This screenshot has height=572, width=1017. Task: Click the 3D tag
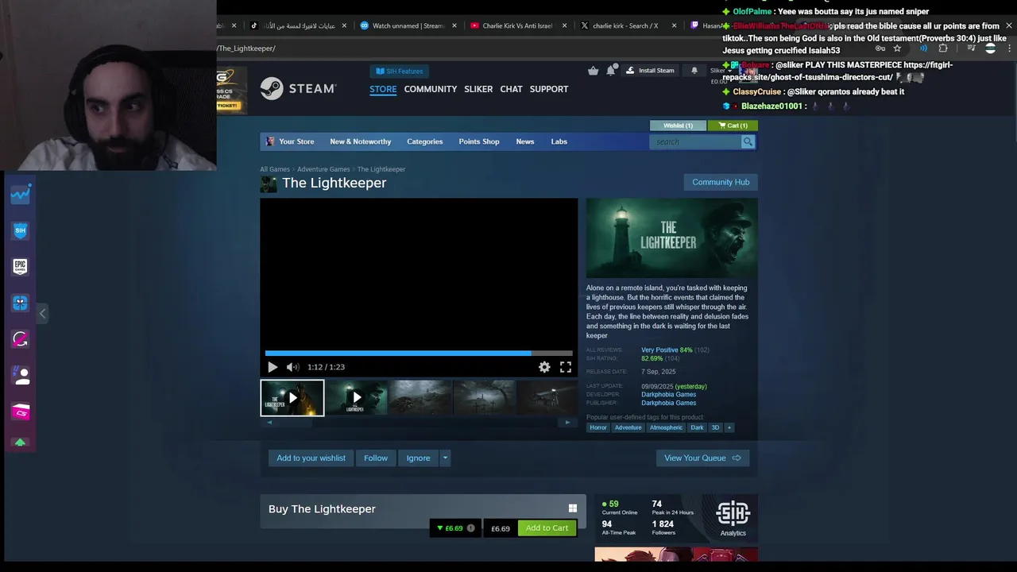click(x=715, y=427)
